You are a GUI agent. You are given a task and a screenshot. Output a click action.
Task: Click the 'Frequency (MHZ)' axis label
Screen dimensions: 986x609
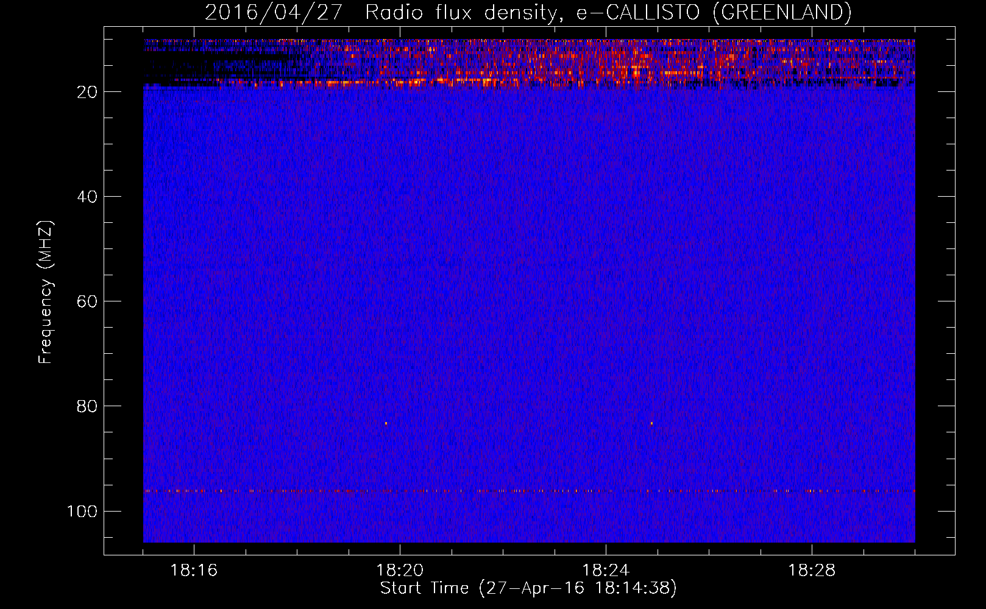(46, 292)
